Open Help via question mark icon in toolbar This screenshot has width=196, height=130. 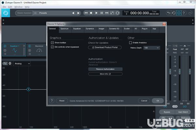click(x=184, y=13)
